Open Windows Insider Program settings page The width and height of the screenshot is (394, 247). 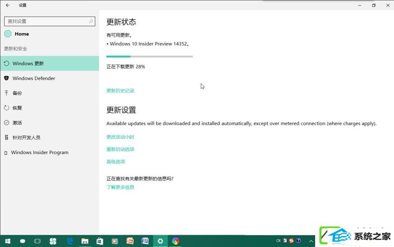point(50,152)
